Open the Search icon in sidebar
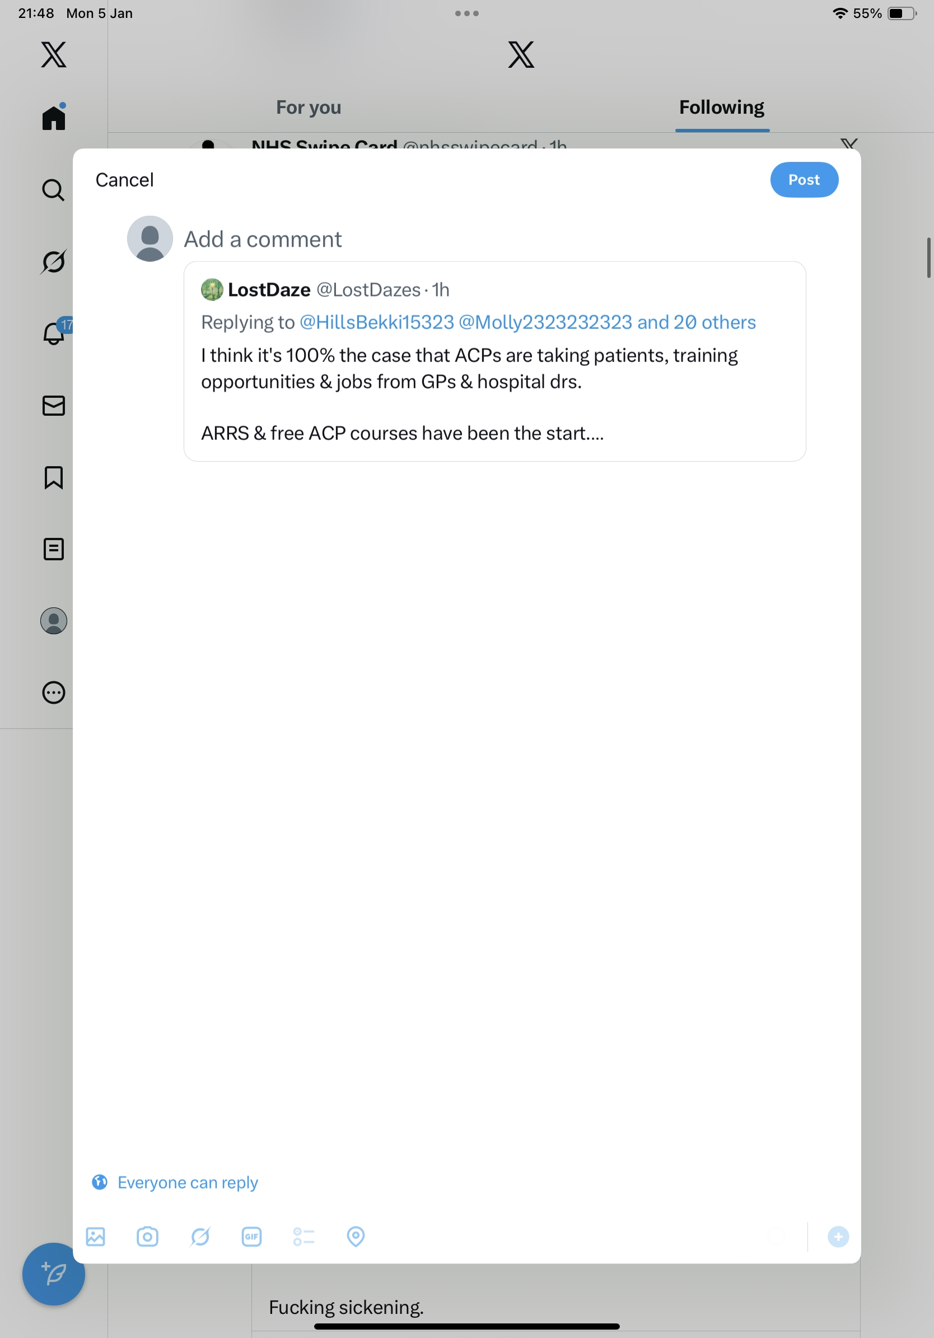This screenshot has width=934, height=1338. click(54, 190)
